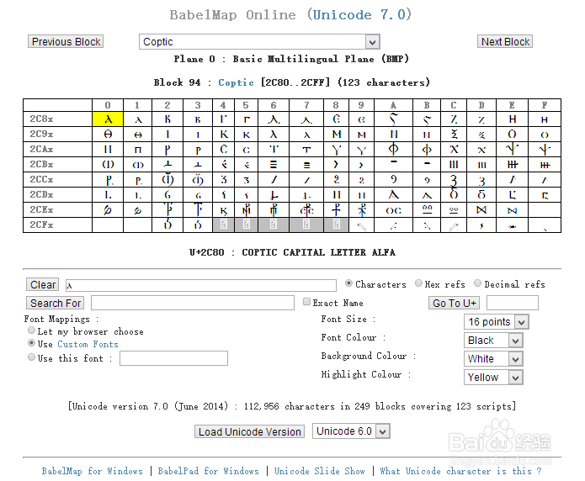Click Load Unicode Version button

coord(250,431)
